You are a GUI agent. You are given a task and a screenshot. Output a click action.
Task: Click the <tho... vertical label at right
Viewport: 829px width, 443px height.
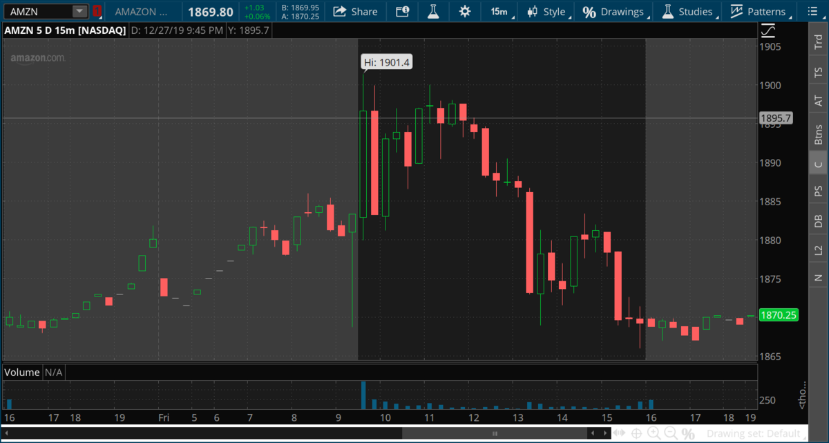point(802,395)
